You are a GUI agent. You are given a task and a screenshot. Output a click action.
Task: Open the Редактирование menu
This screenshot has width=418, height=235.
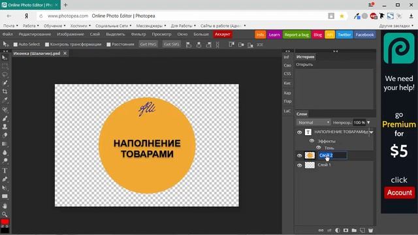35,34
